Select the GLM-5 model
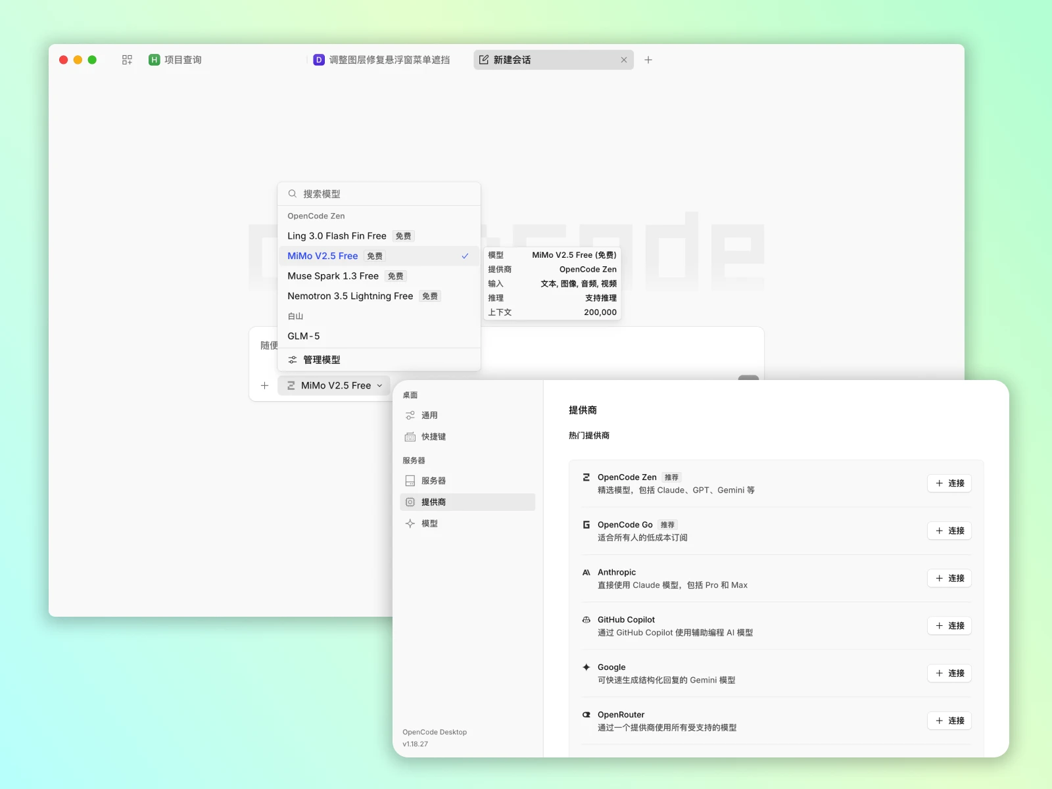The width and height of the screenshot is (1052, 789). click(x=379, y=336)
